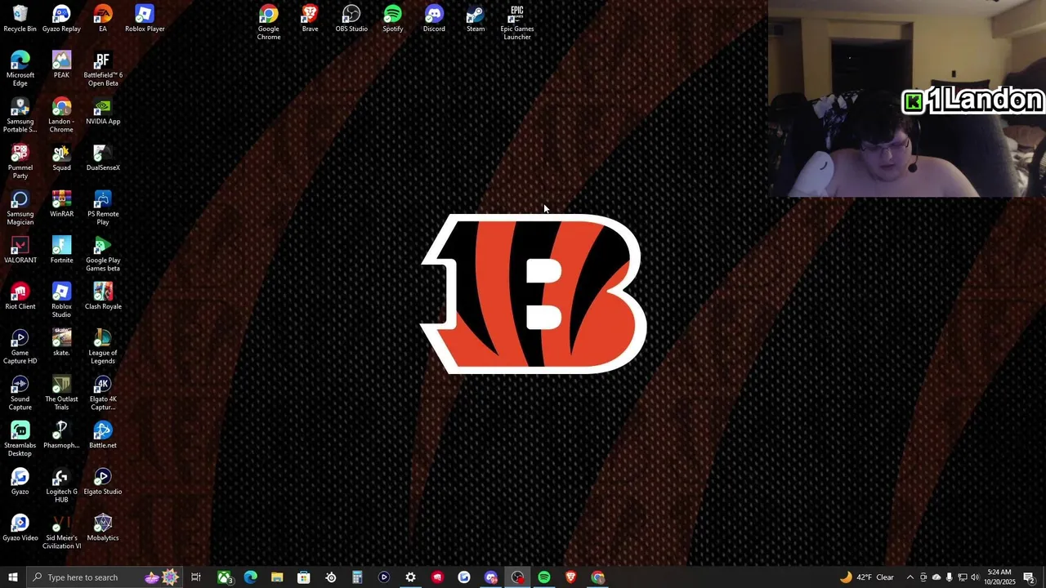Select the Riot Client desktop icon
The width and height of the screenshot is (1046, 588).
[20, 297]
